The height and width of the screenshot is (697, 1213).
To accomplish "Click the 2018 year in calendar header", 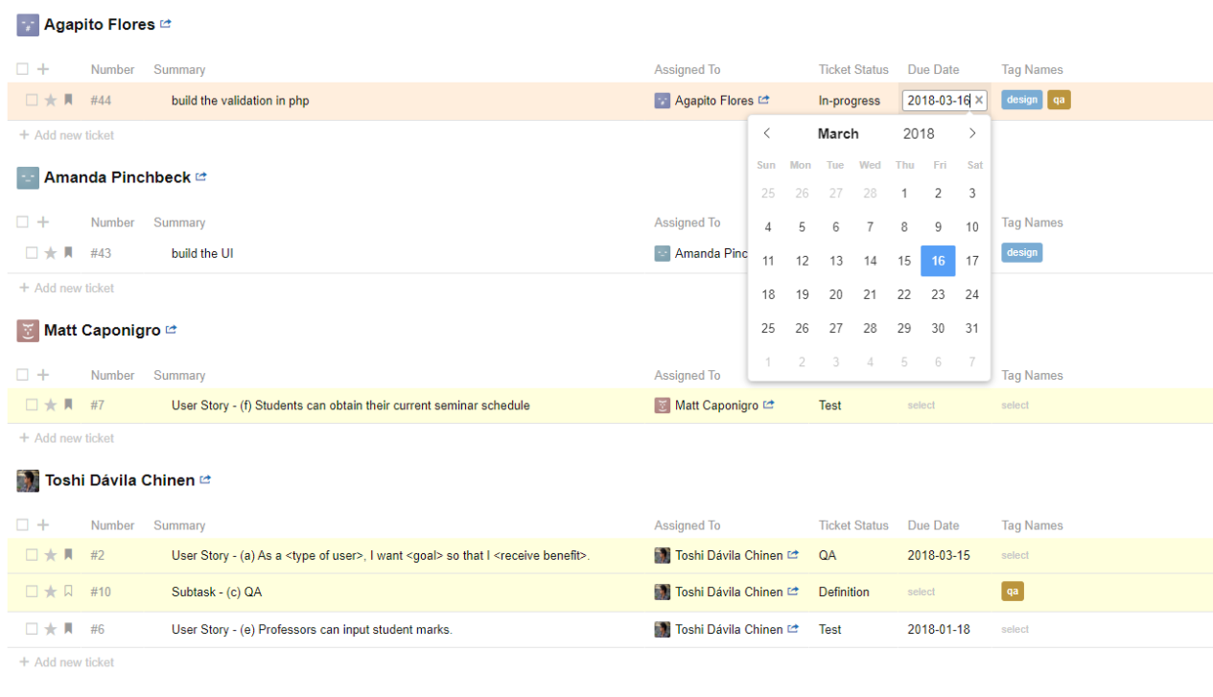I will [918, 133].
